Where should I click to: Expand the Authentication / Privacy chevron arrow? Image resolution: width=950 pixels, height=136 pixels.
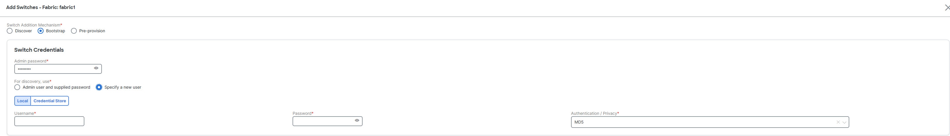tap(844, 122)
